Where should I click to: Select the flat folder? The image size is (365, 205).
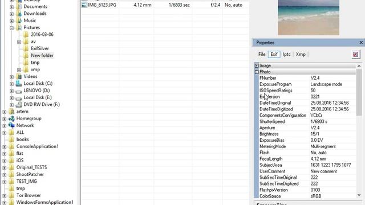[x=19, y=153]
